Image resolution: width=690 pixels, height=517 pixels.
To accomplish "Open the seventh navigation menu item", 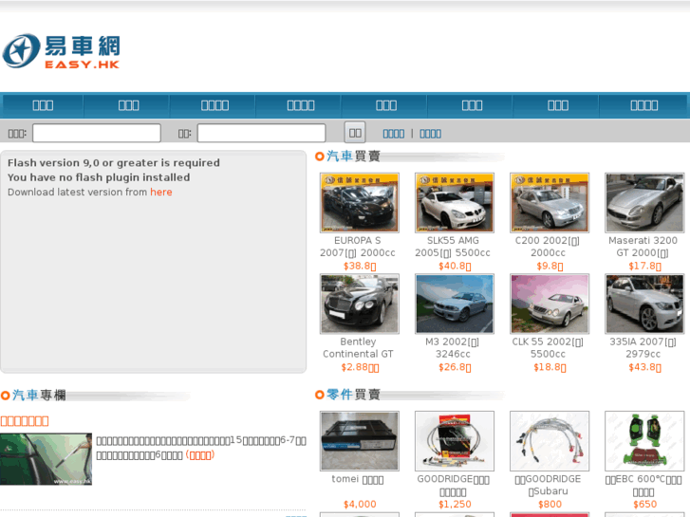I will point(558,105).
